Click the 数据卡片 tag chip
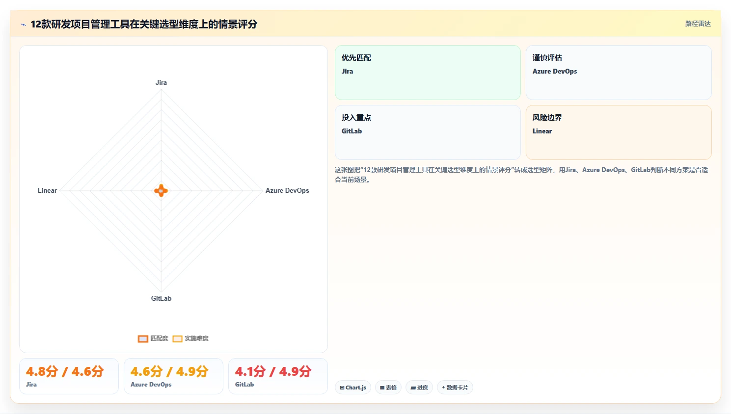Image resolution: width=731 pixels, height=414 pixels. click(x=455, y=388)
